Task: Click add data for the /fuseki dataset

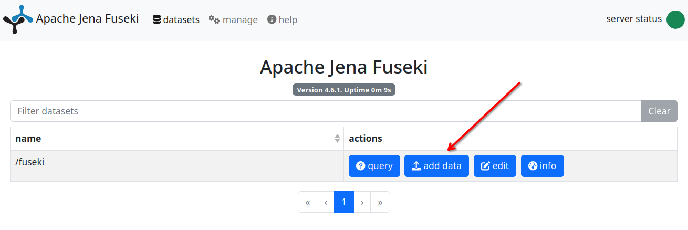Action: coord(436,166)
